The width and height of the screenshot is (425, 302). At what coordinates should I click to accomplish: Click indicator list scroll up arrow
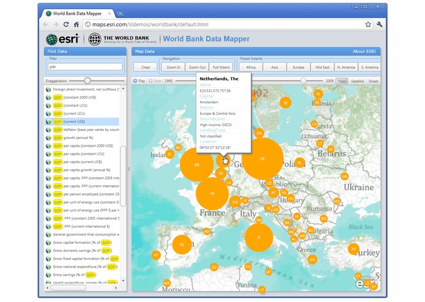click(x=123, y=89)
